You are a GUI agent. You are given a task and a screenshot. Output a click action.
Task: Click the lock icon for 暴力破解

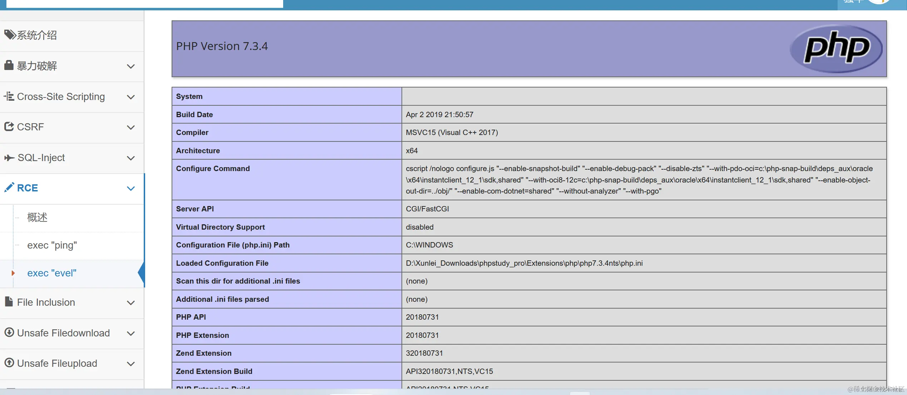(9, 65)
